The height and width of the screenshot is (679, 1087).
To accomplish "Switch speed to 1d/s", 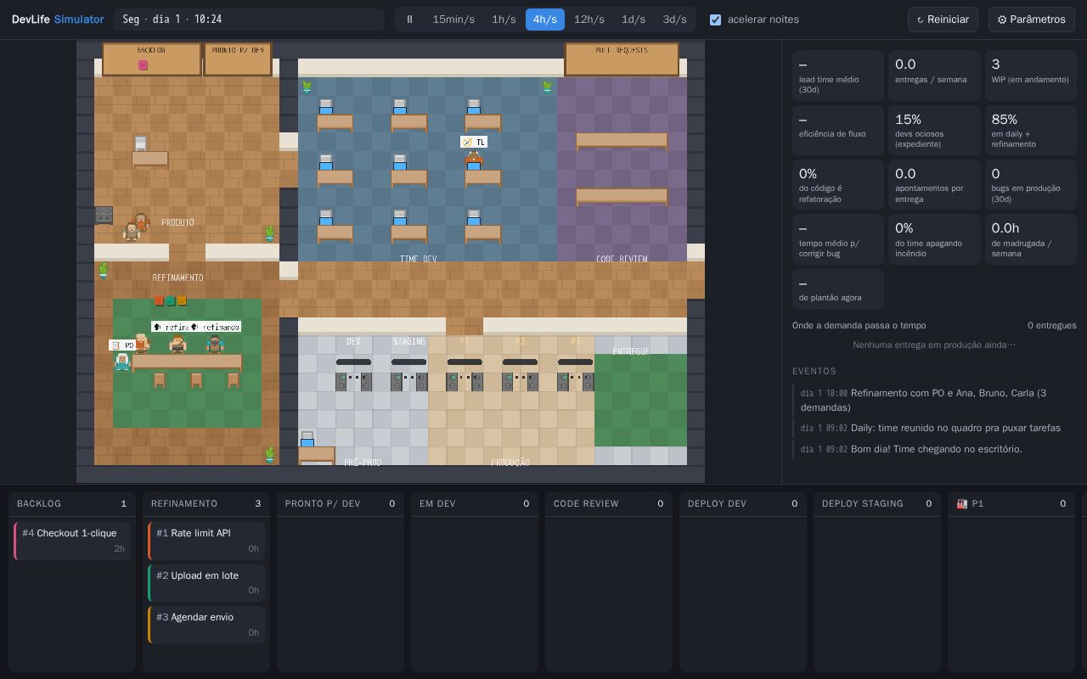I will [634, 20].
